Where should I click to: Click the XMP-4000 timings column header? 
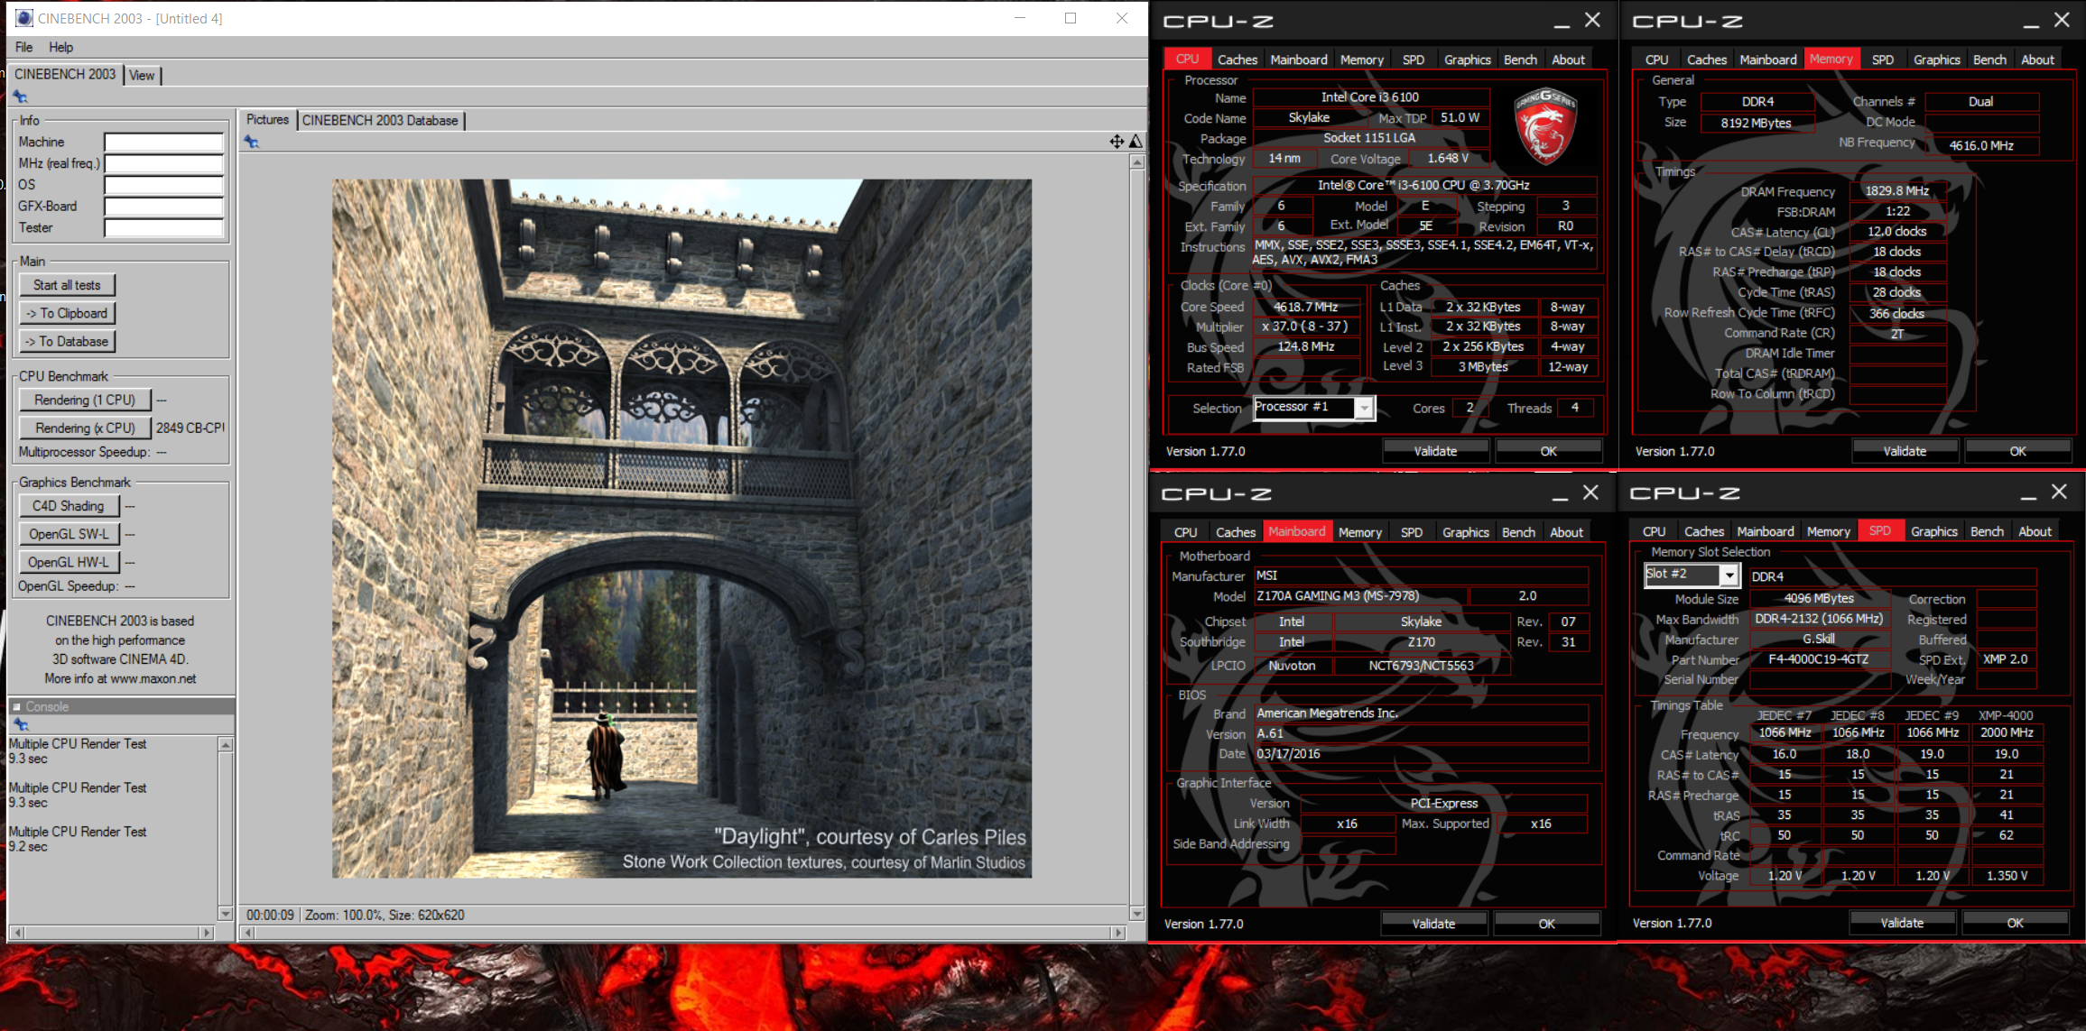[x=2006, y=715]
